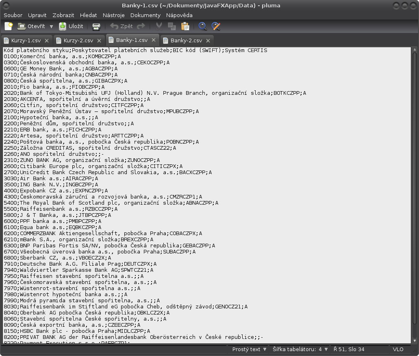This screenshot has width=419, height=356.
Task: Paste from clipboard icon
Action: (x=185, y=26)
